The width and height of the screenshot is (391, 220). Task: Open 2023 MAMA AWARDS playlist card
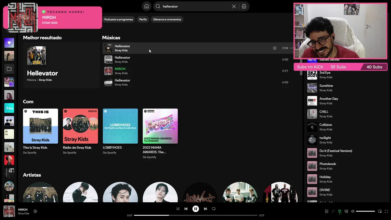point(160,134)
